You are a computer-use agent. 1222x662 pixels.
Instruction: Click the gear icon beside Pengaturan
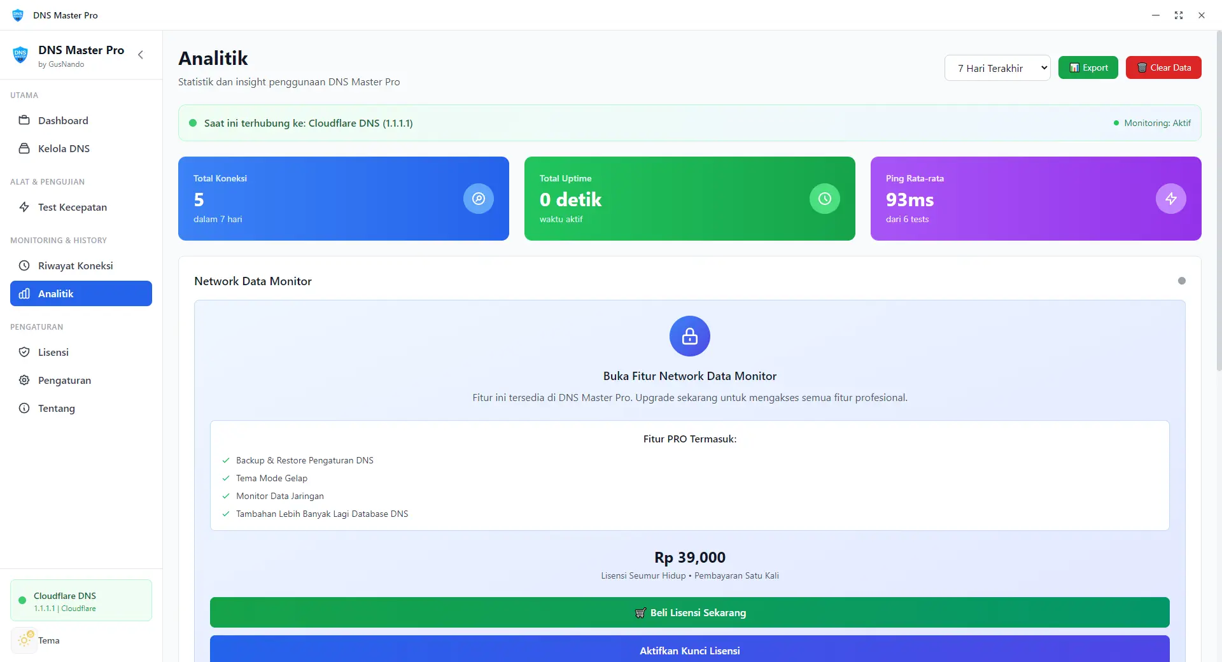coord(24,380)
